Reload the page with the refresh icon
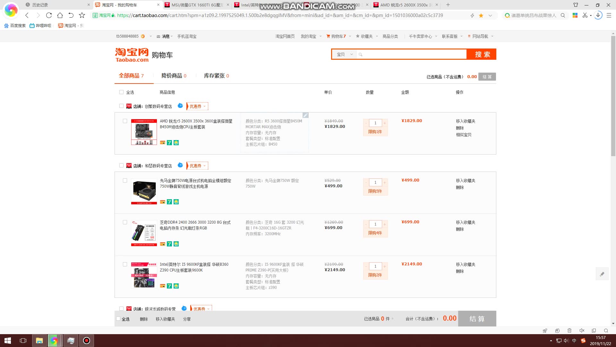Viewport: 616px width, 347px height. coord(49,15)
